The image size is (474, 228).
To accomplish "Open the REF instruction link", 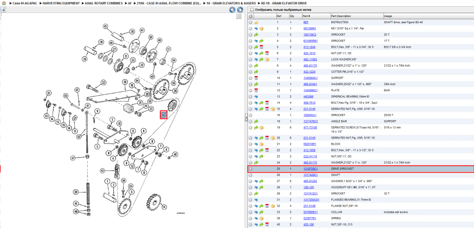I will coord(306,22).
